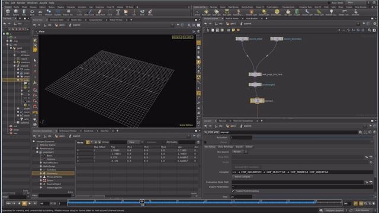
Task: Jump to the first frame button
Action: pos(8,204)
